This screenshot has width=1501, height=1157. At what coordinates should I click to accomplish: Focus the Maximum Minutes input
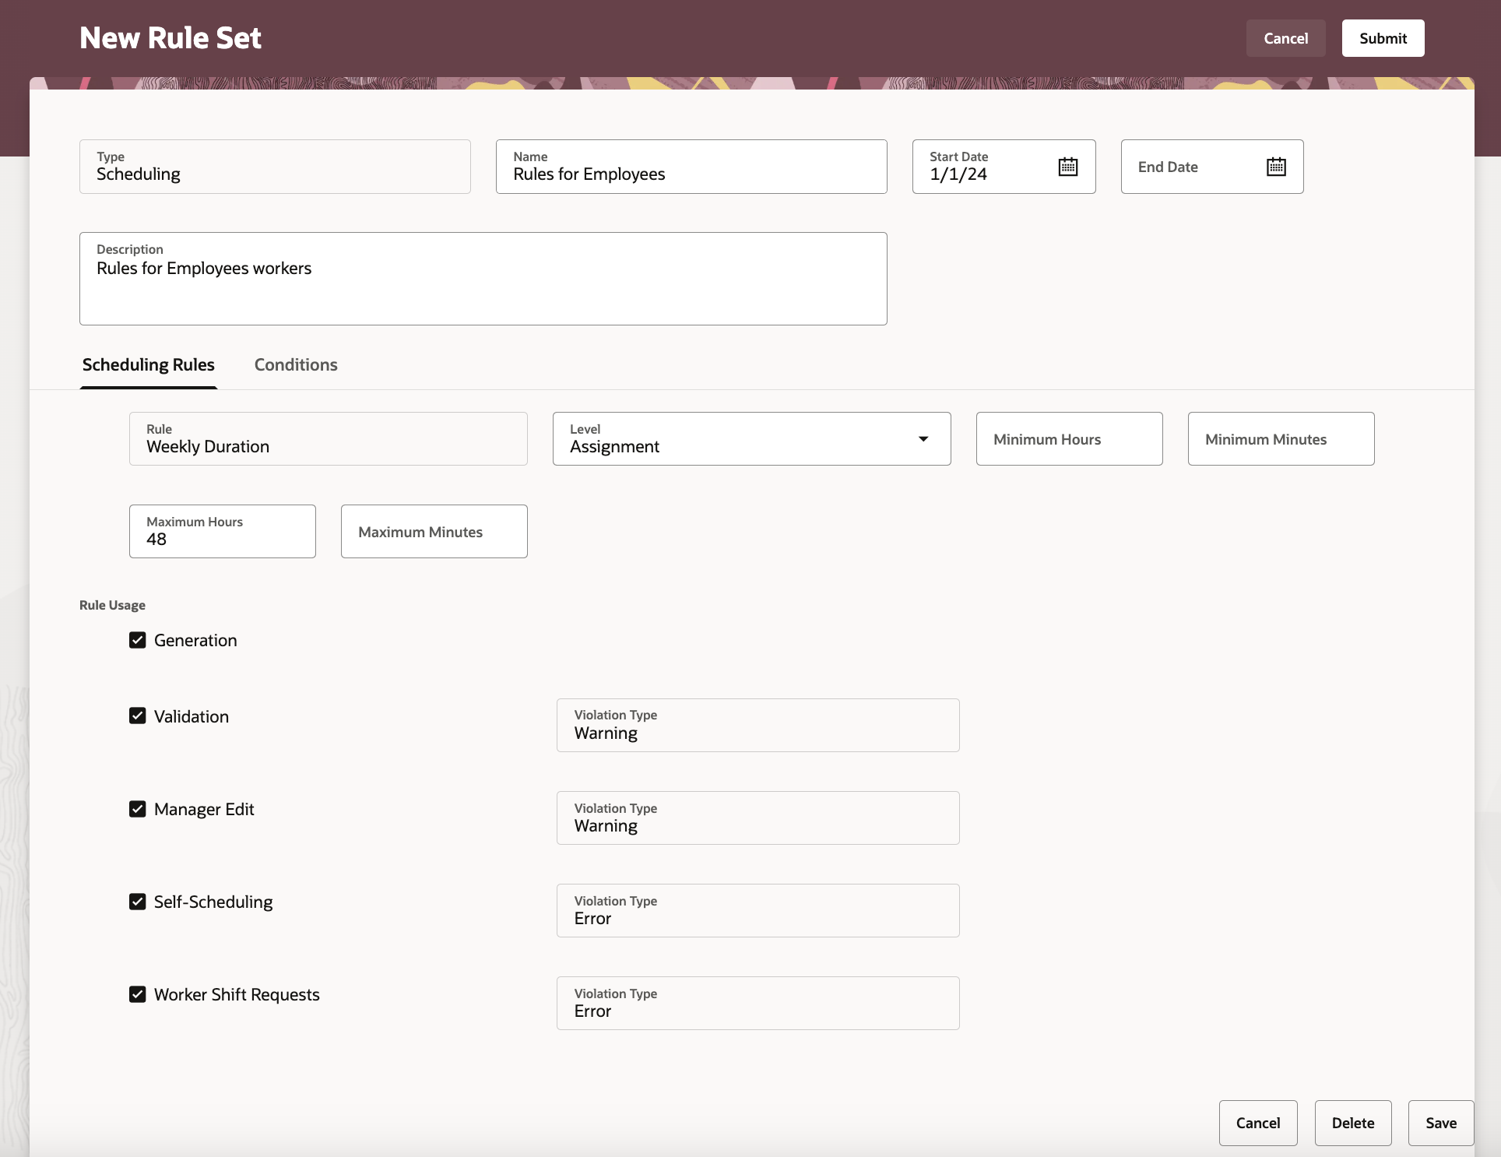[x=434, y=532]
